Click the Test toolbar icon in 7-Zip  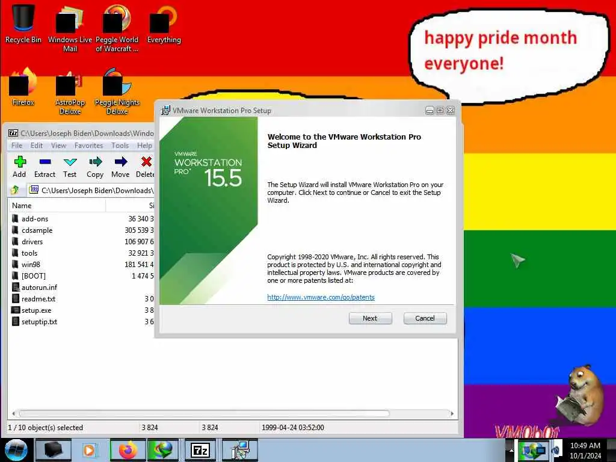[x=70, y=167]
